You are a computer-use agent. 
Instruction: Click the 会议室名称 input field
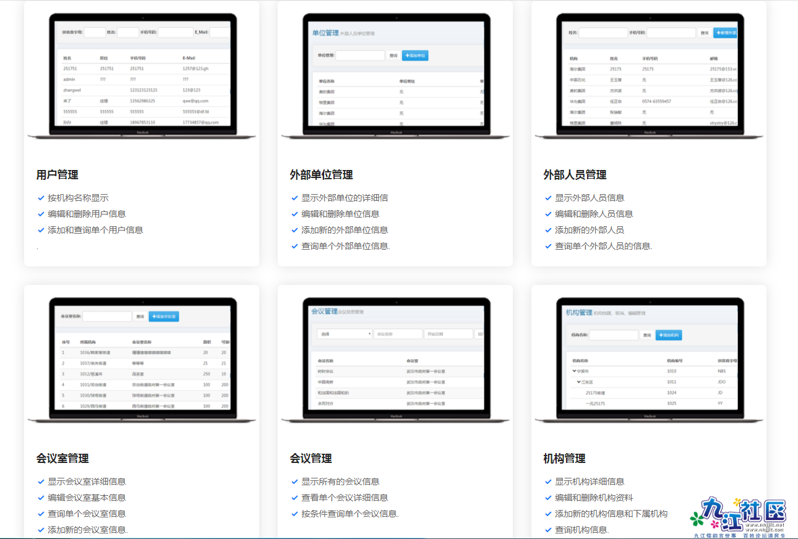tap(107, 316)
